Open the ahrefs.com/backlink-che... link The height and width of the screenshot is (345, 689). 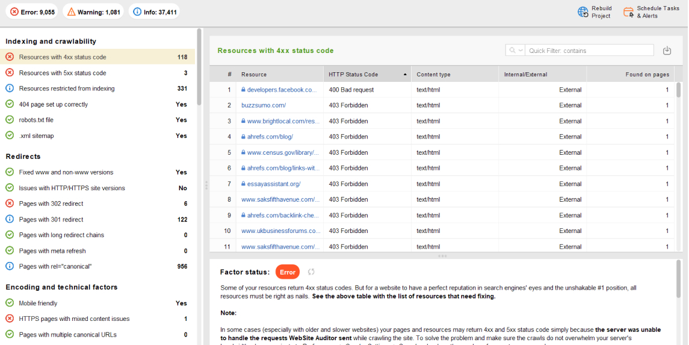pyautogui.click(x=283, y=216)
